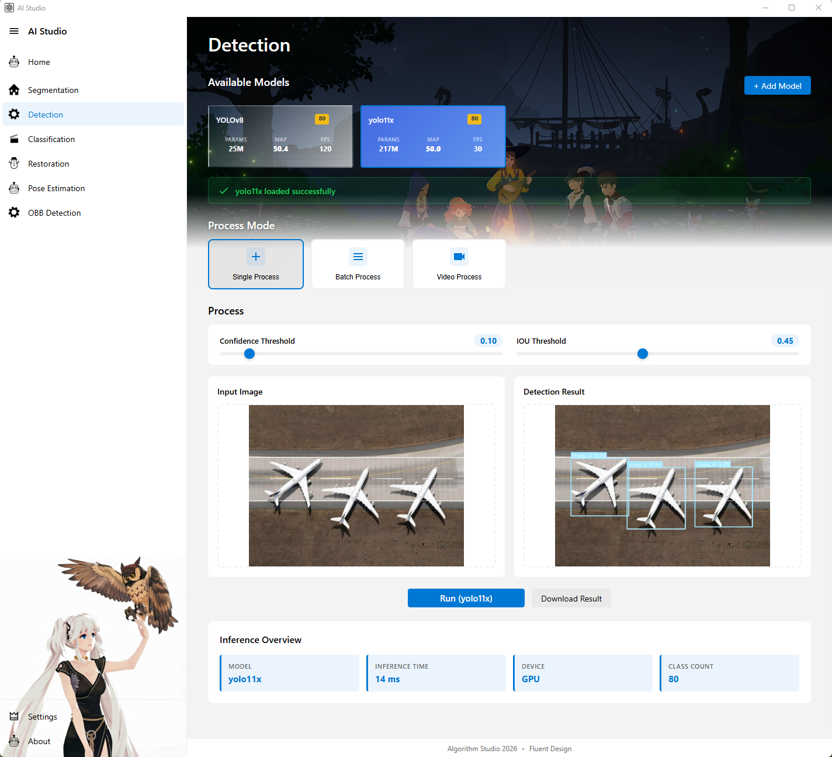The width and height of the screenshot is (832, 757).
Task: Select the YOLOv8 model card
Action: point(280,136)
